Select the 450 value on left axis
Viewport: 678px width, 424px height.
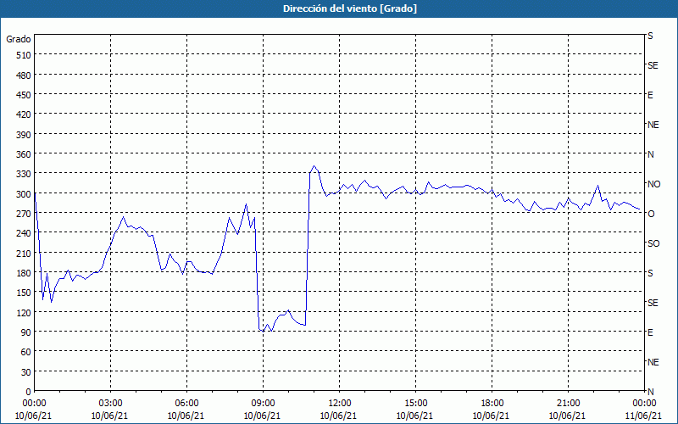click(x=24, y=95)
